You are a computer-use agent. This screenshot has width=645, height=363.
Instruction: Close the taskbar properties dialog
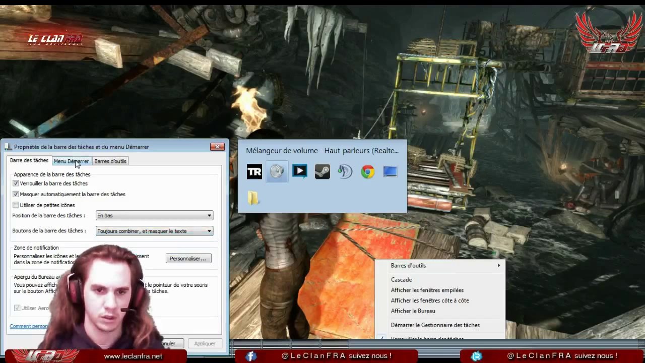click(217, 147)
